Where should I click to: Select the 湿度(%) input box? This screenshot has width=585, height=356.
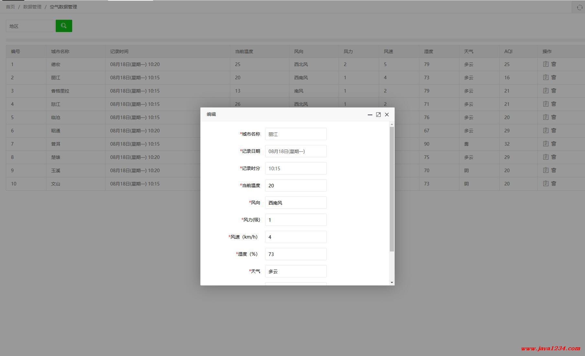296,254
